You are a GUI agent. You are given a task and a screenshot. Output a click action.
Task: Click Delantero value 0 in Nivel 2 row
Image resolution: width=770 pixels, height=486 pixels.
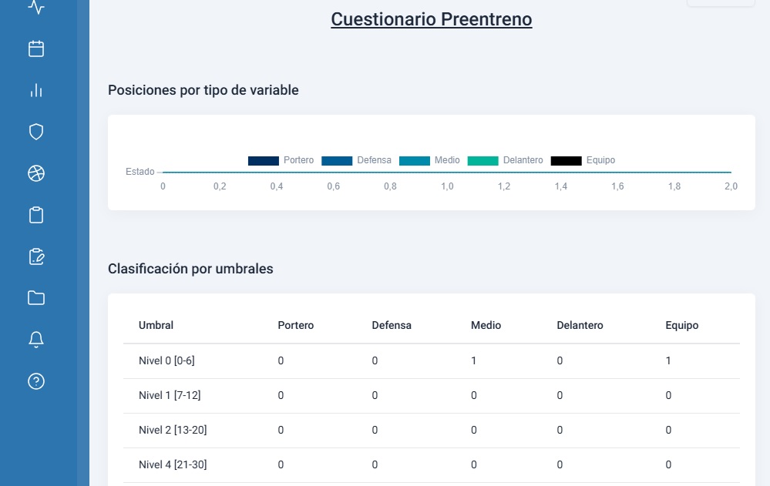tap(560, 430)
